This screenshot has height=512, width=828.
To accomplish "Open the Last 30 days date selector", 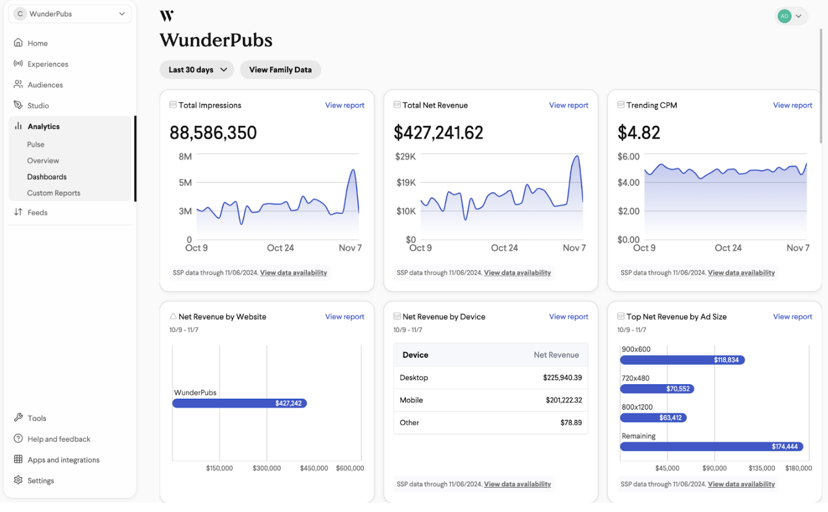I will (197, 69).
